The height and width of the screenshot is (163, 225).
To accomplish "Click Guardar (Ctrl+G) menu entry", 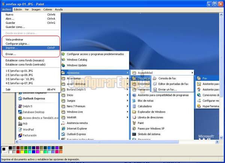I will click(31, 23).
